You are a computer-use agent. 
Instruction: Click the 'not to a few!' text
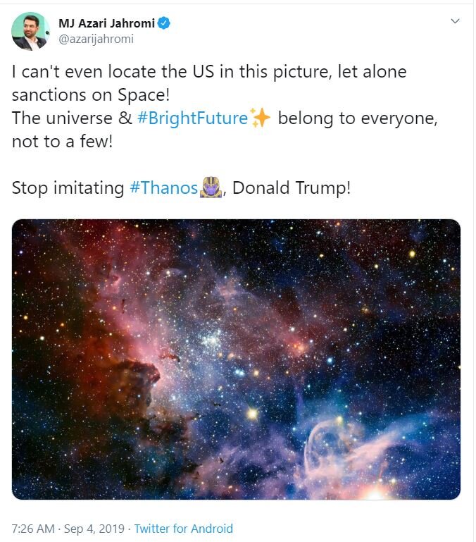tap(62, 142)
